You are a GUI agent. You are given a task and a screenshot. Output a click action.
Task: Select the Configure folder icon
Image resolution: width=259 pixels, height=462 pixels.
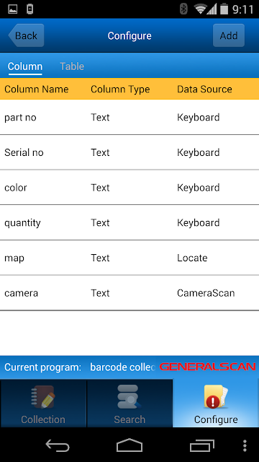[x=216, y=397]
